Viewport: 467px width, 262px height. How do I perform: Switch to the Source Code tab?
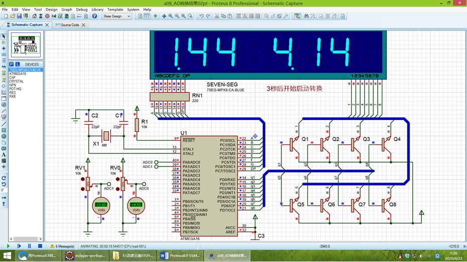point(69,25)
